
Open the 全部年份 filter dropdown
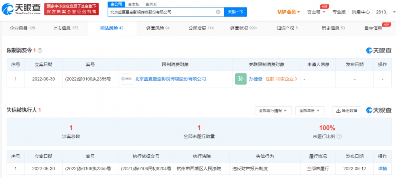pos(310,111)
